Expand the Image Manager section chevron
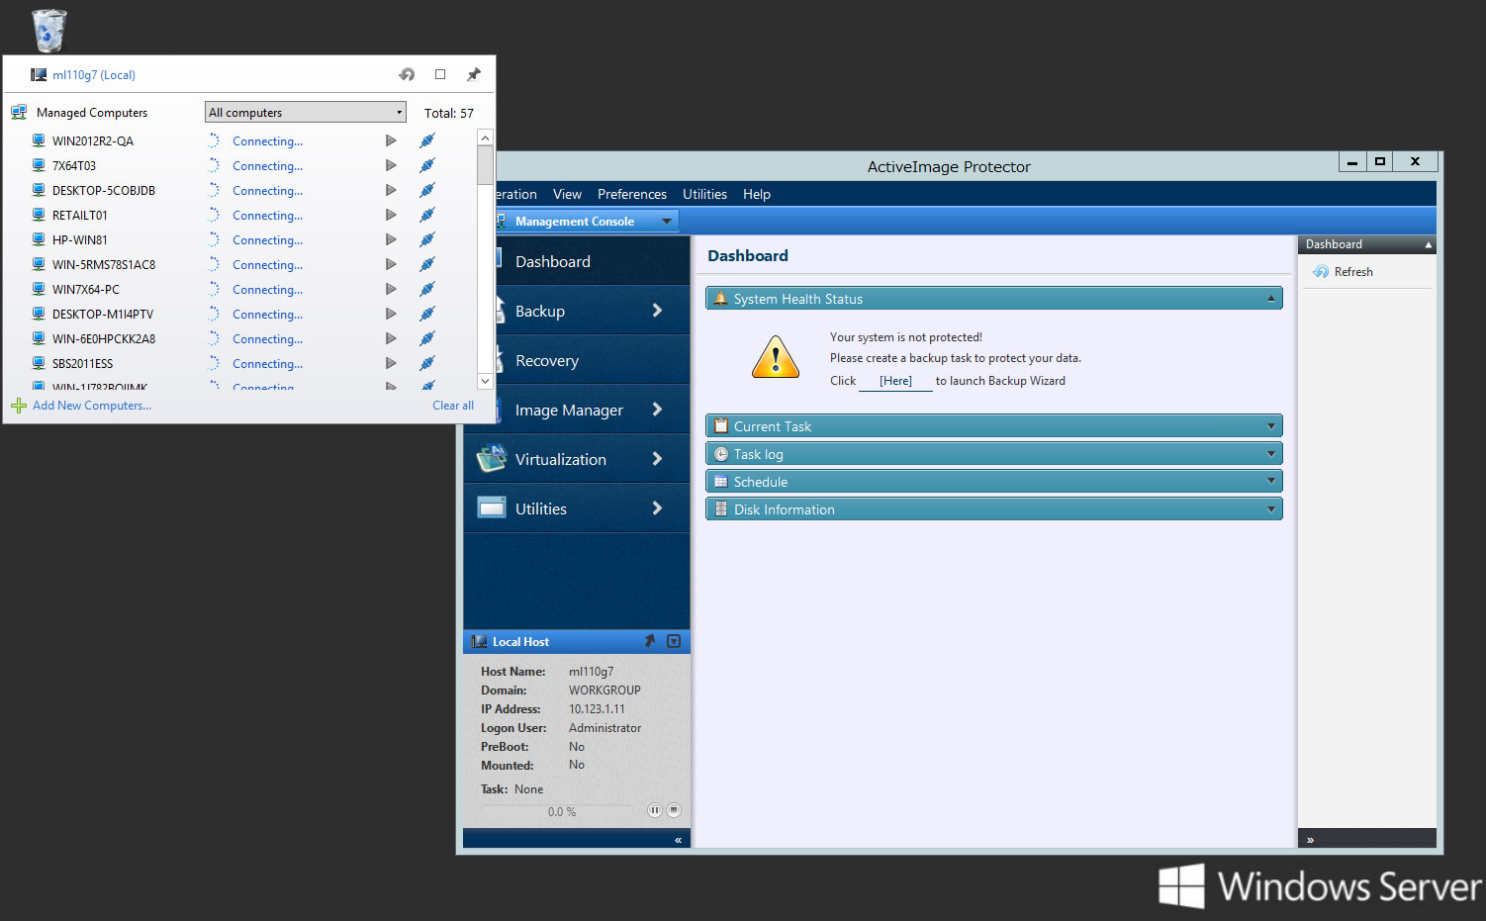The height and width of the screenshot is (921, 1486). tap(657, 410)
